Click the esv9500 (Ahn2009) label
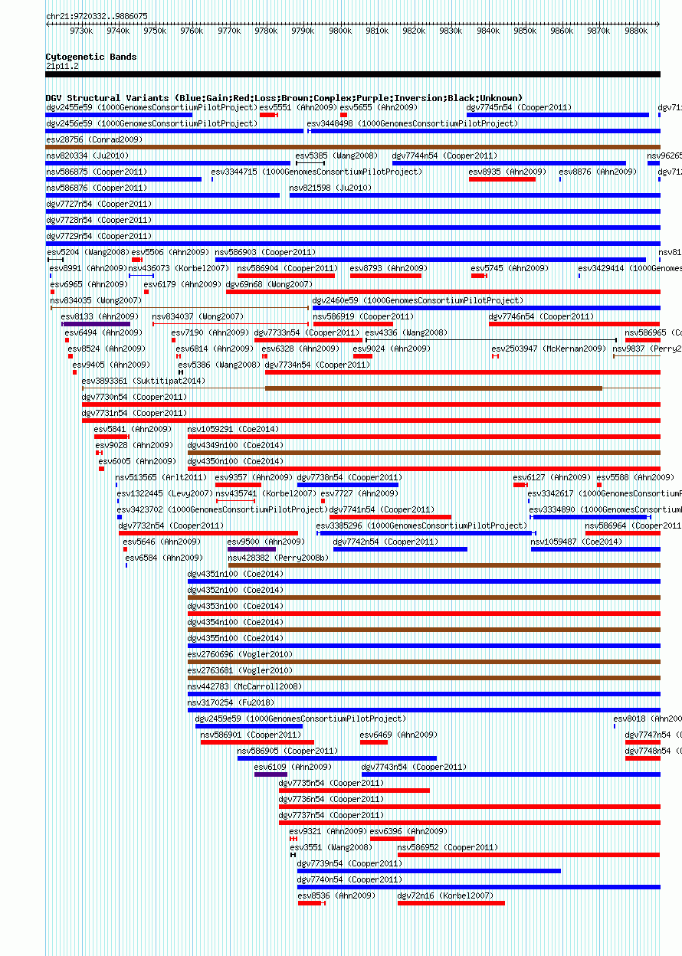Viewport: 682px width, 956px height. (x=266, y=542)
